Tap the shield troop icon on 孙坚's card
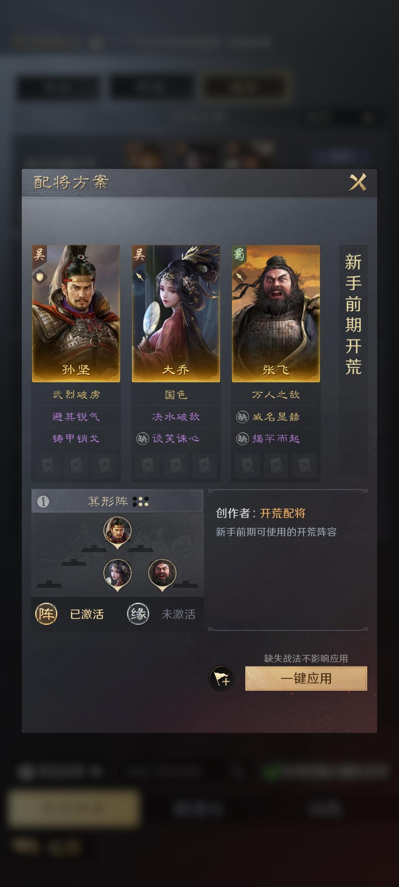This screenshot has width=399, height=887. [40, 276]
